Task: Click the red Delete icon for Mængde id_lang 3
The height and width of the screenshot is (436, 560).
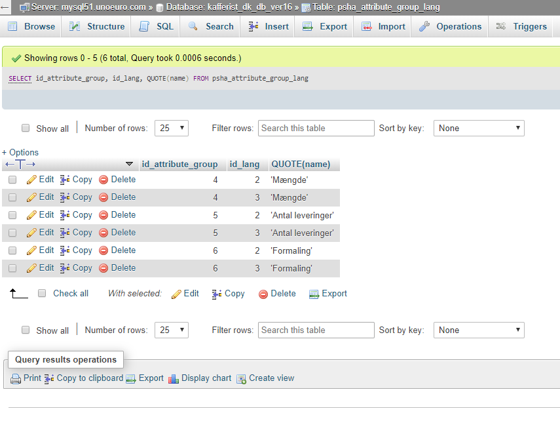Action: coord(103,197)
